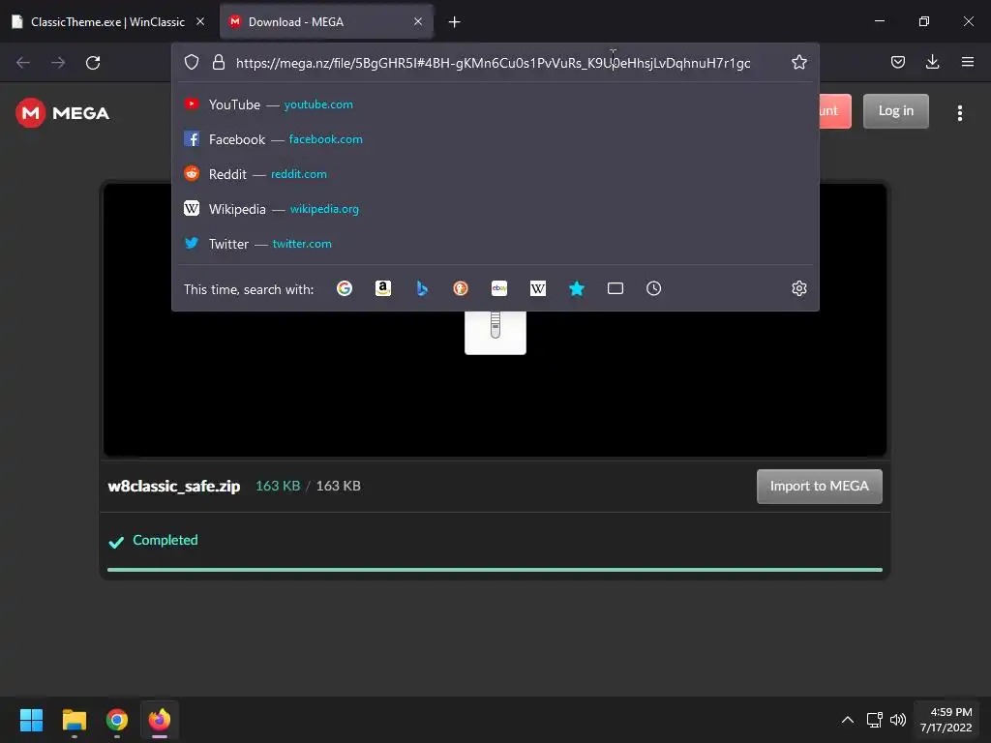Open Firefox hamburger application menu

coord(967,62)
